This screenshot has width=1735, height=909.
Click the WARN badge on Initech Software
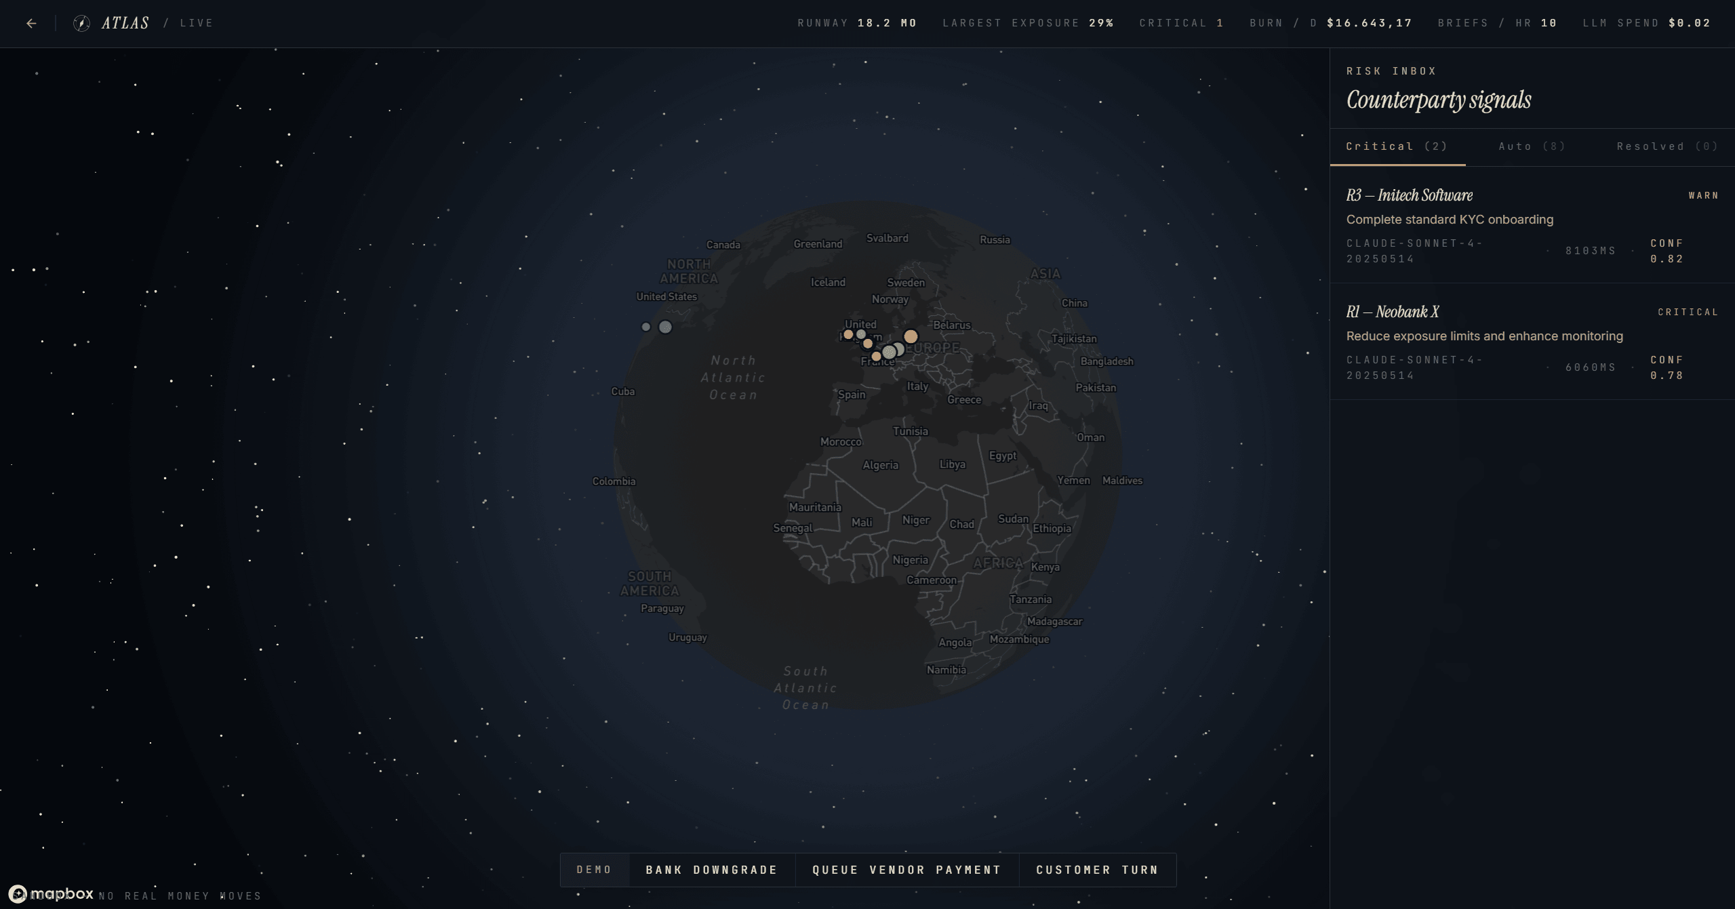tap(1703, 195)
